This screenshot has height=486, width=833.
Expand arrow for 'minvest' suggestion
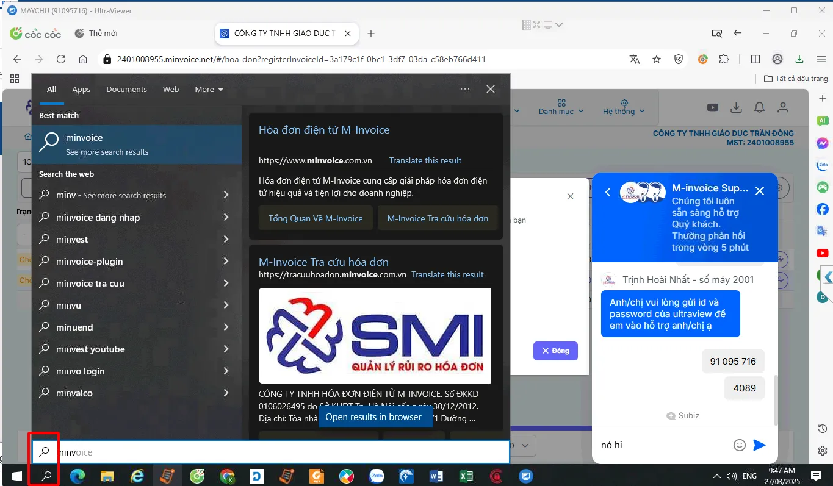[x=226, y=239]
